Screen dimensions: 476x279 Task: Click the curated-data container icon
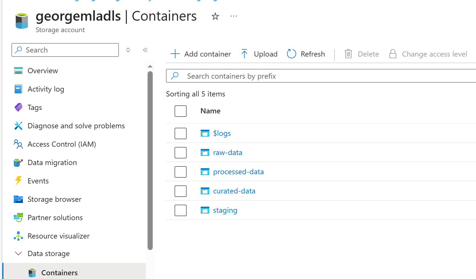(205, 191)
